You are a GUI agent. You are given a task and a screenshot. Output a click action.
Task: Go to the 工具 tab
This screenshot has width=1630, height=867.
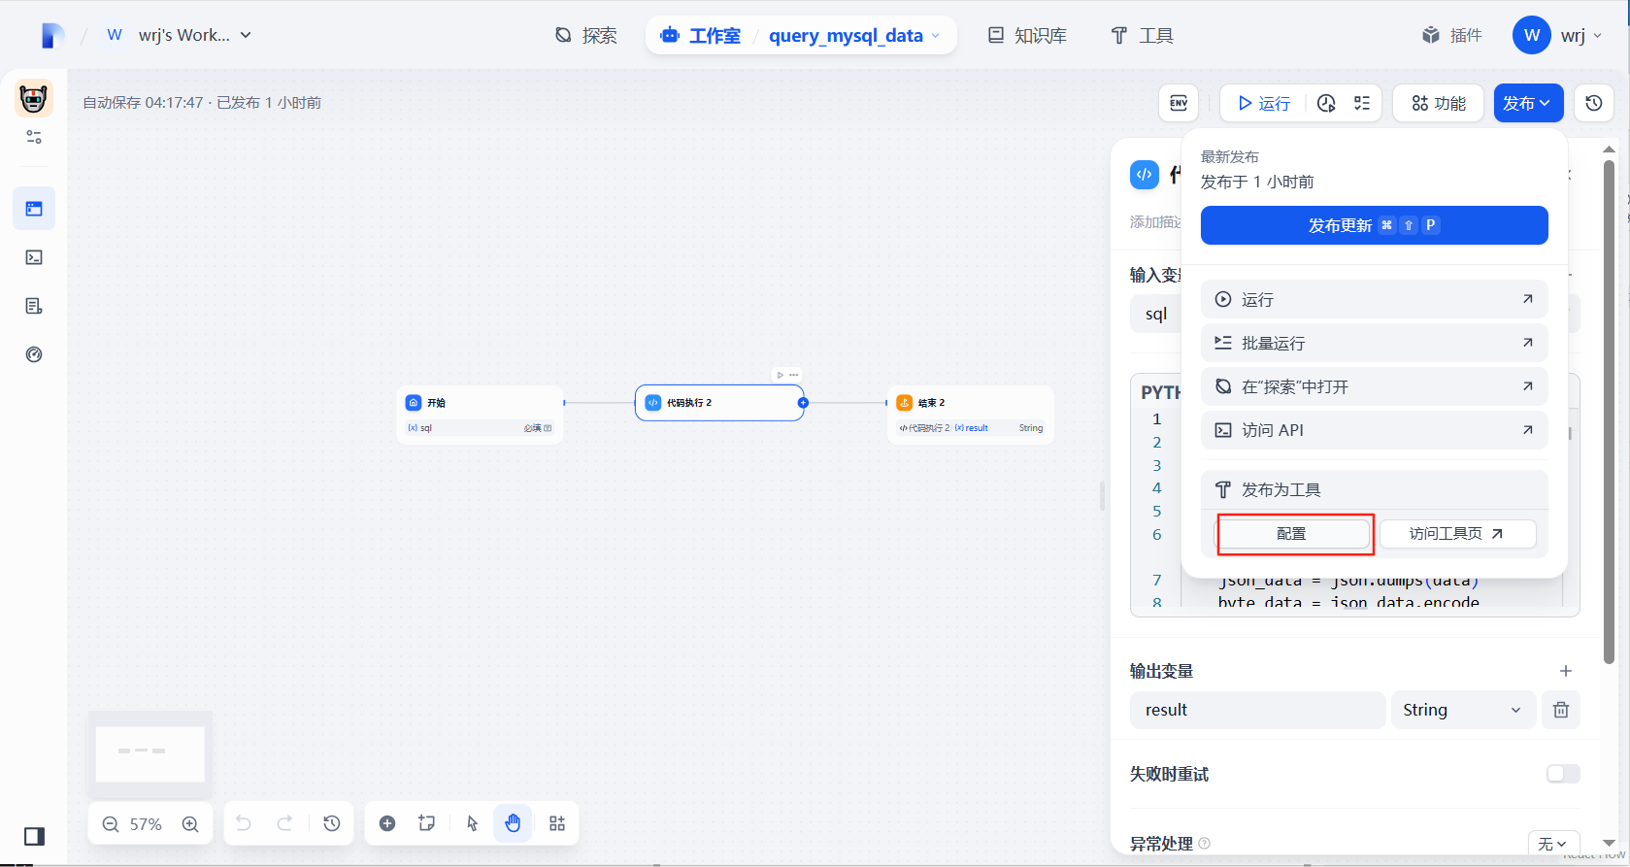[1142, 36]
